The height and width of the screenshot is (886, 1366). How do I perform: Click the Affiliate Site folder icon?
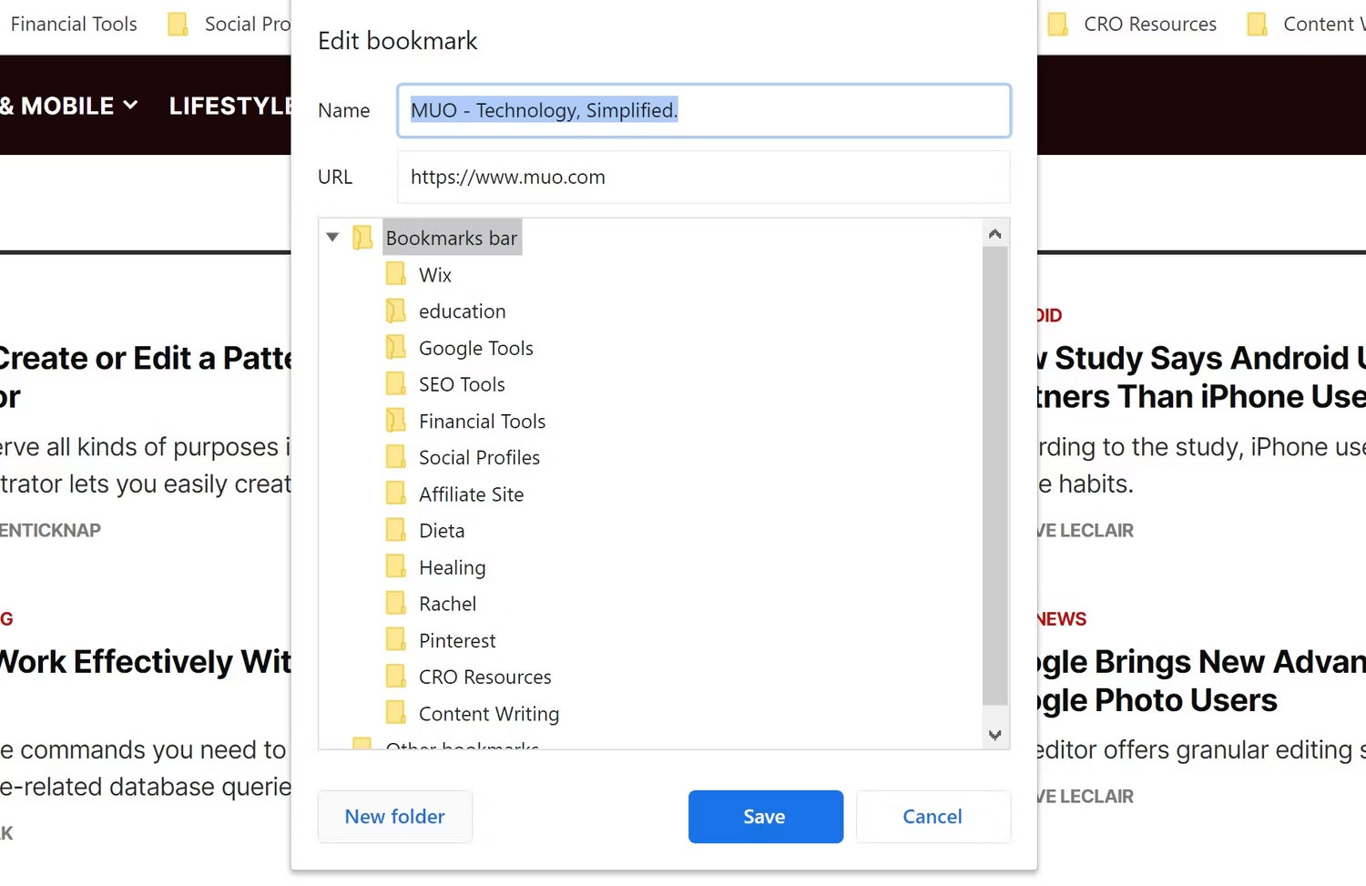395,494
